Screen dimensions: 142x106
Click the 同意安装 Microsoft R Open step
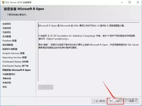click(16, 70)
